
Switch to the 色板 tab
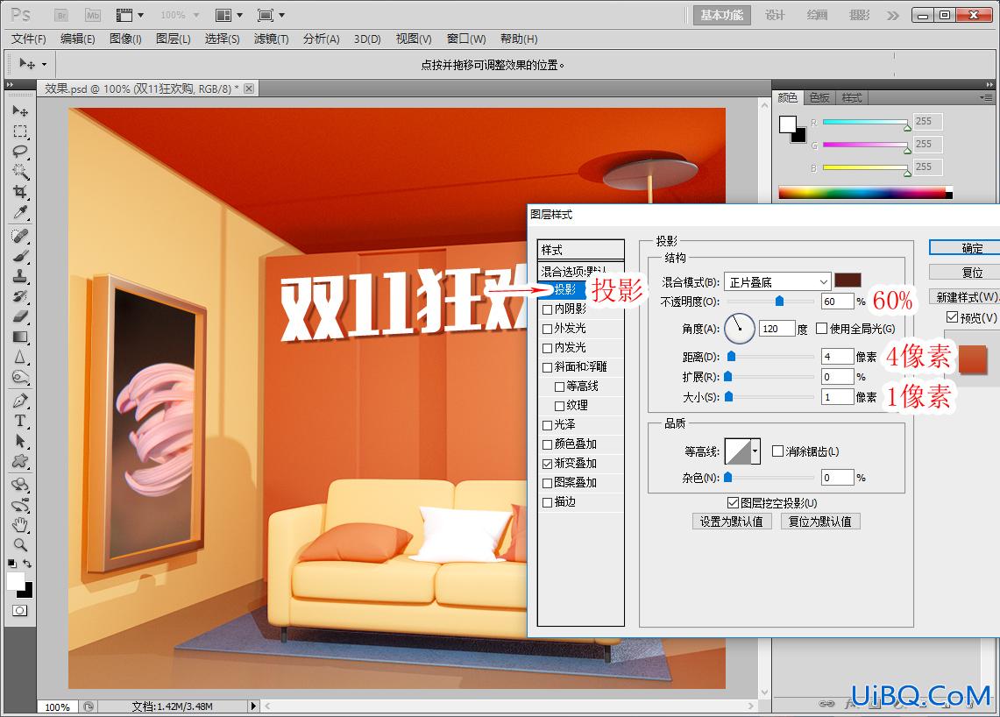click(819, 97)
